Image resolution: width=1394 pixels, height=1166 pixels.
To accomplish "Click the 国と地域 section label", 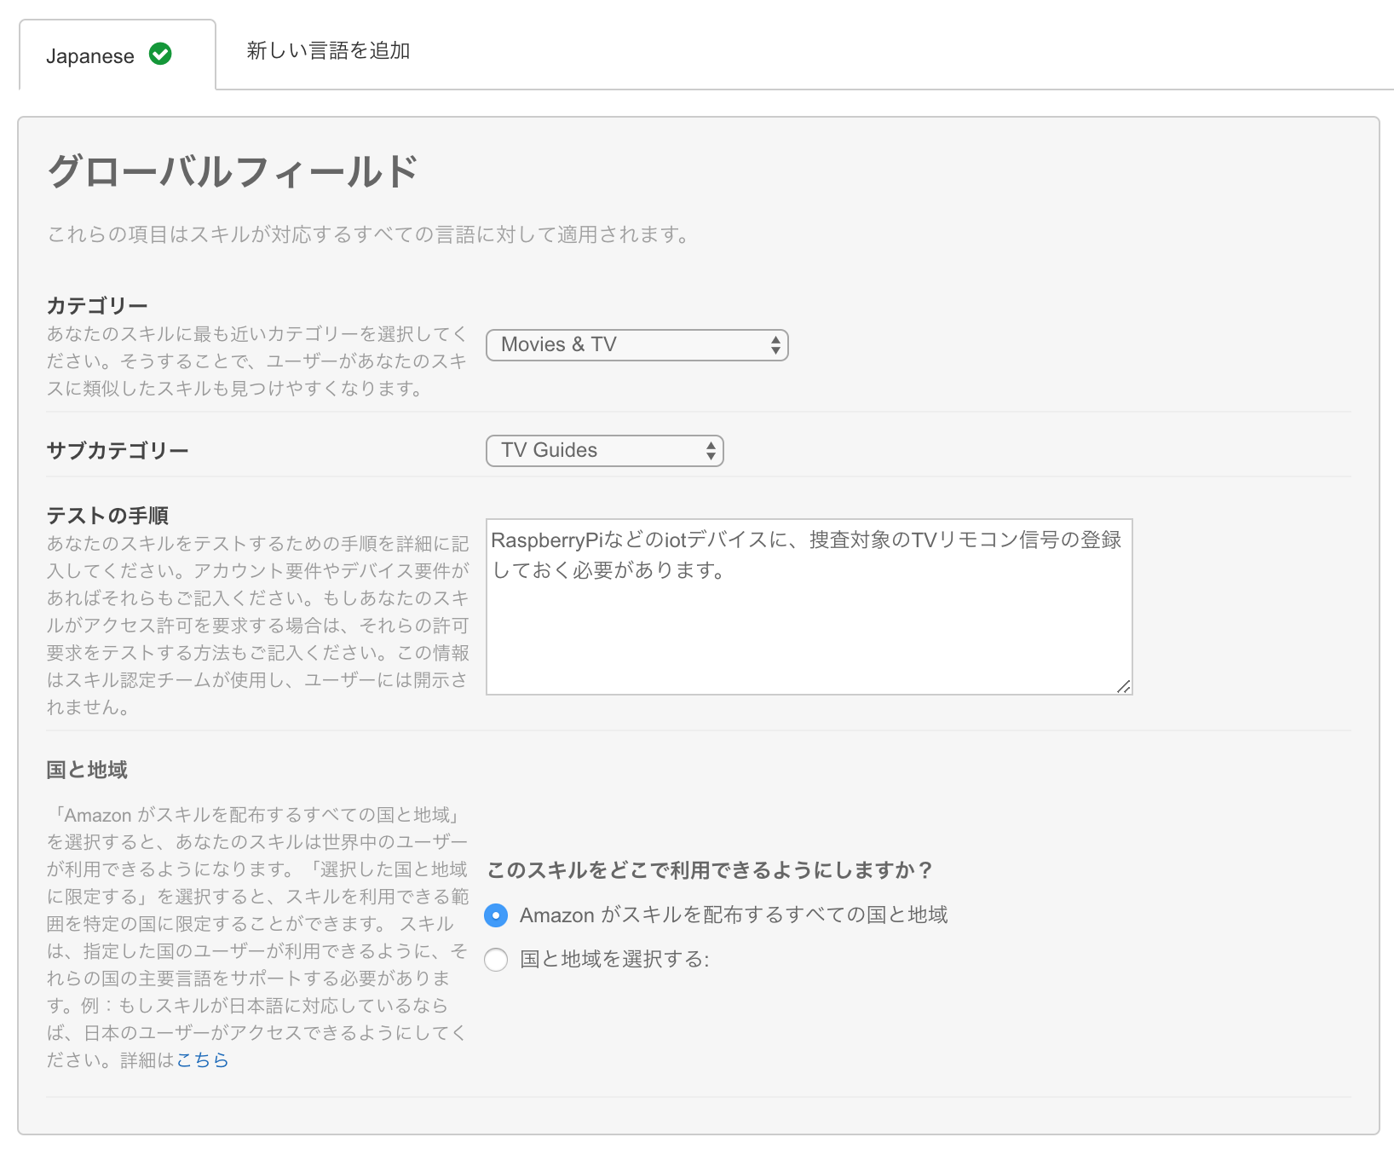I will click(87, 770).
